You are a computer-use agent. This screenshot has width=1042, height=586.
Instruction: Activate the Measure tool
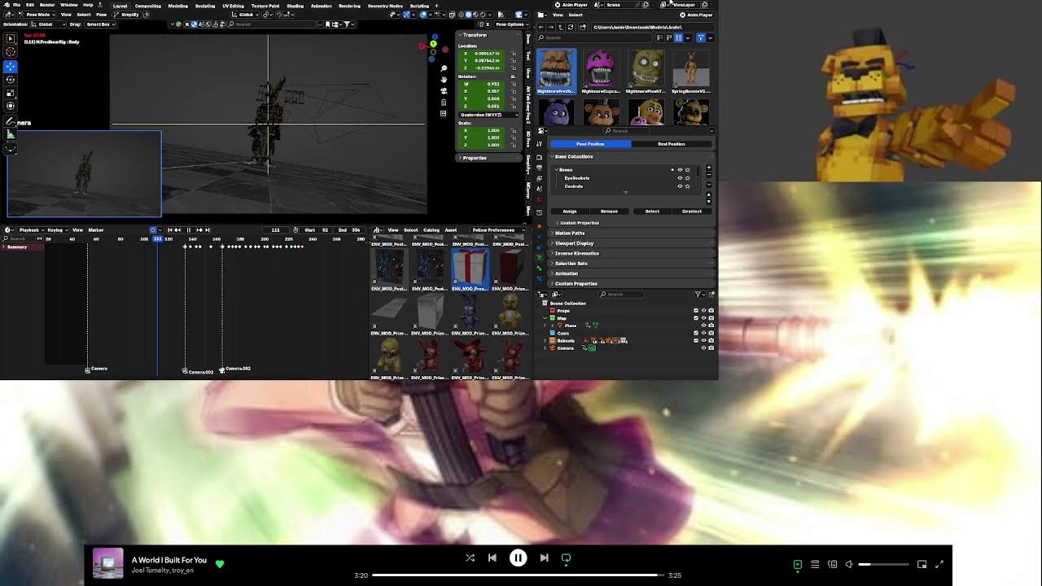click(11, 134)
